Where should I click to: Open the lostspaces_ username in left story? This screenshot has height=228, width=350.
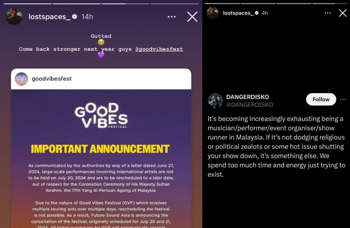[x=48, y=17]
